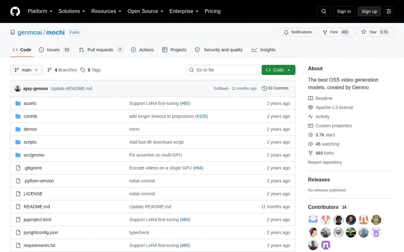
Task: Click the LICENSE file icon
Action: 18,194
